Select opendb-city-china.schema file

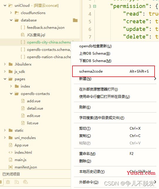49,42
